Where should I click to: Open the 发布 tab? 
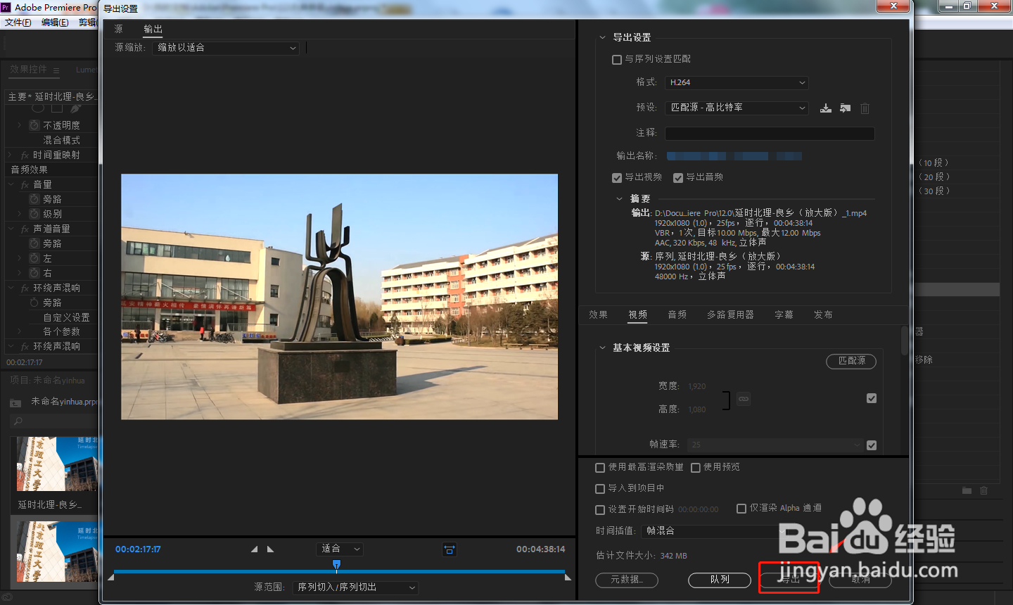(823, 315)
